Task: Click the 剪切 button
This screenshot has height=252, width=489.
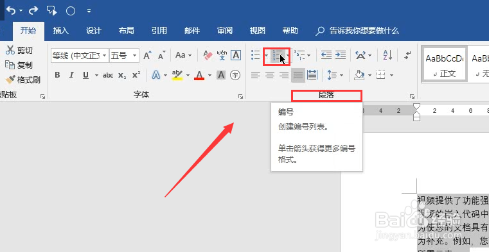Action: (19, 50)
